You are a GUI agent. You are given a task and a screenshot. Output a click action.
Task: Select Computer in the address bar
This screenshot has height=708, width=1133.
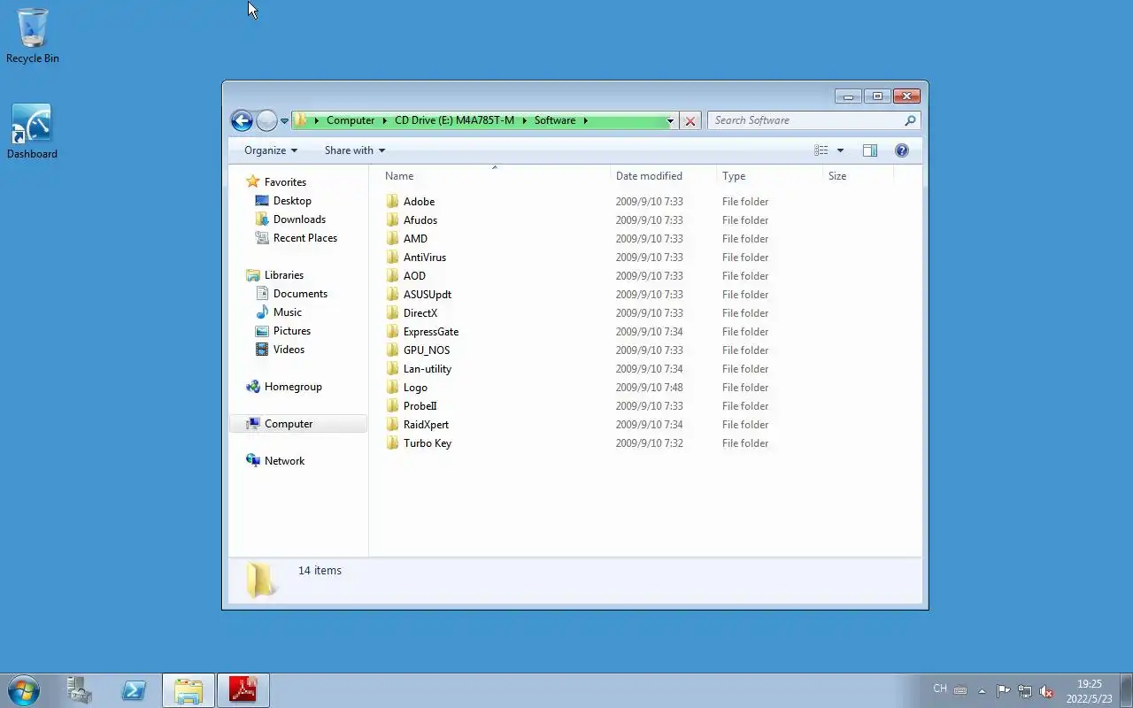pyautogui.click(x=351, y=120)
